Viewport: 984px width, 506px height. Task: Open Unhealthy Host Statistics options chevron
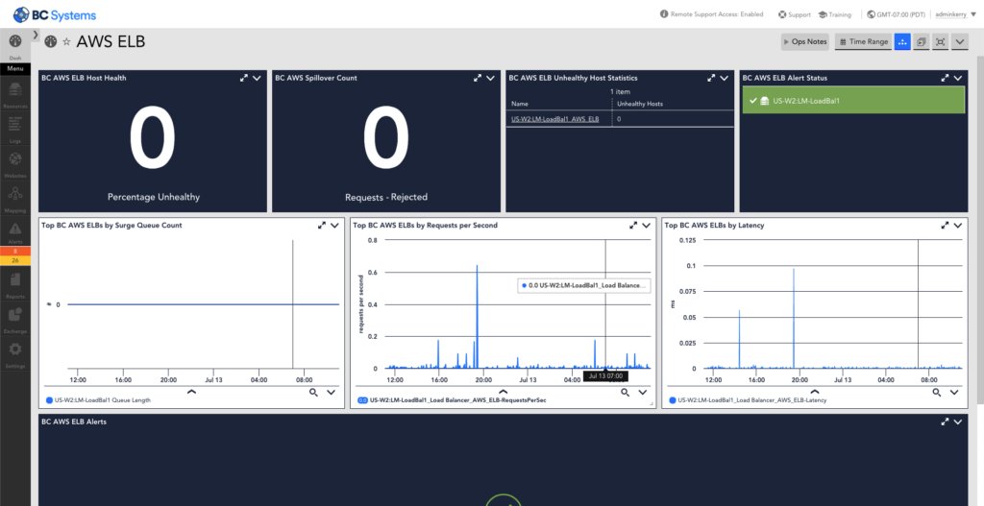coord(725,78)
